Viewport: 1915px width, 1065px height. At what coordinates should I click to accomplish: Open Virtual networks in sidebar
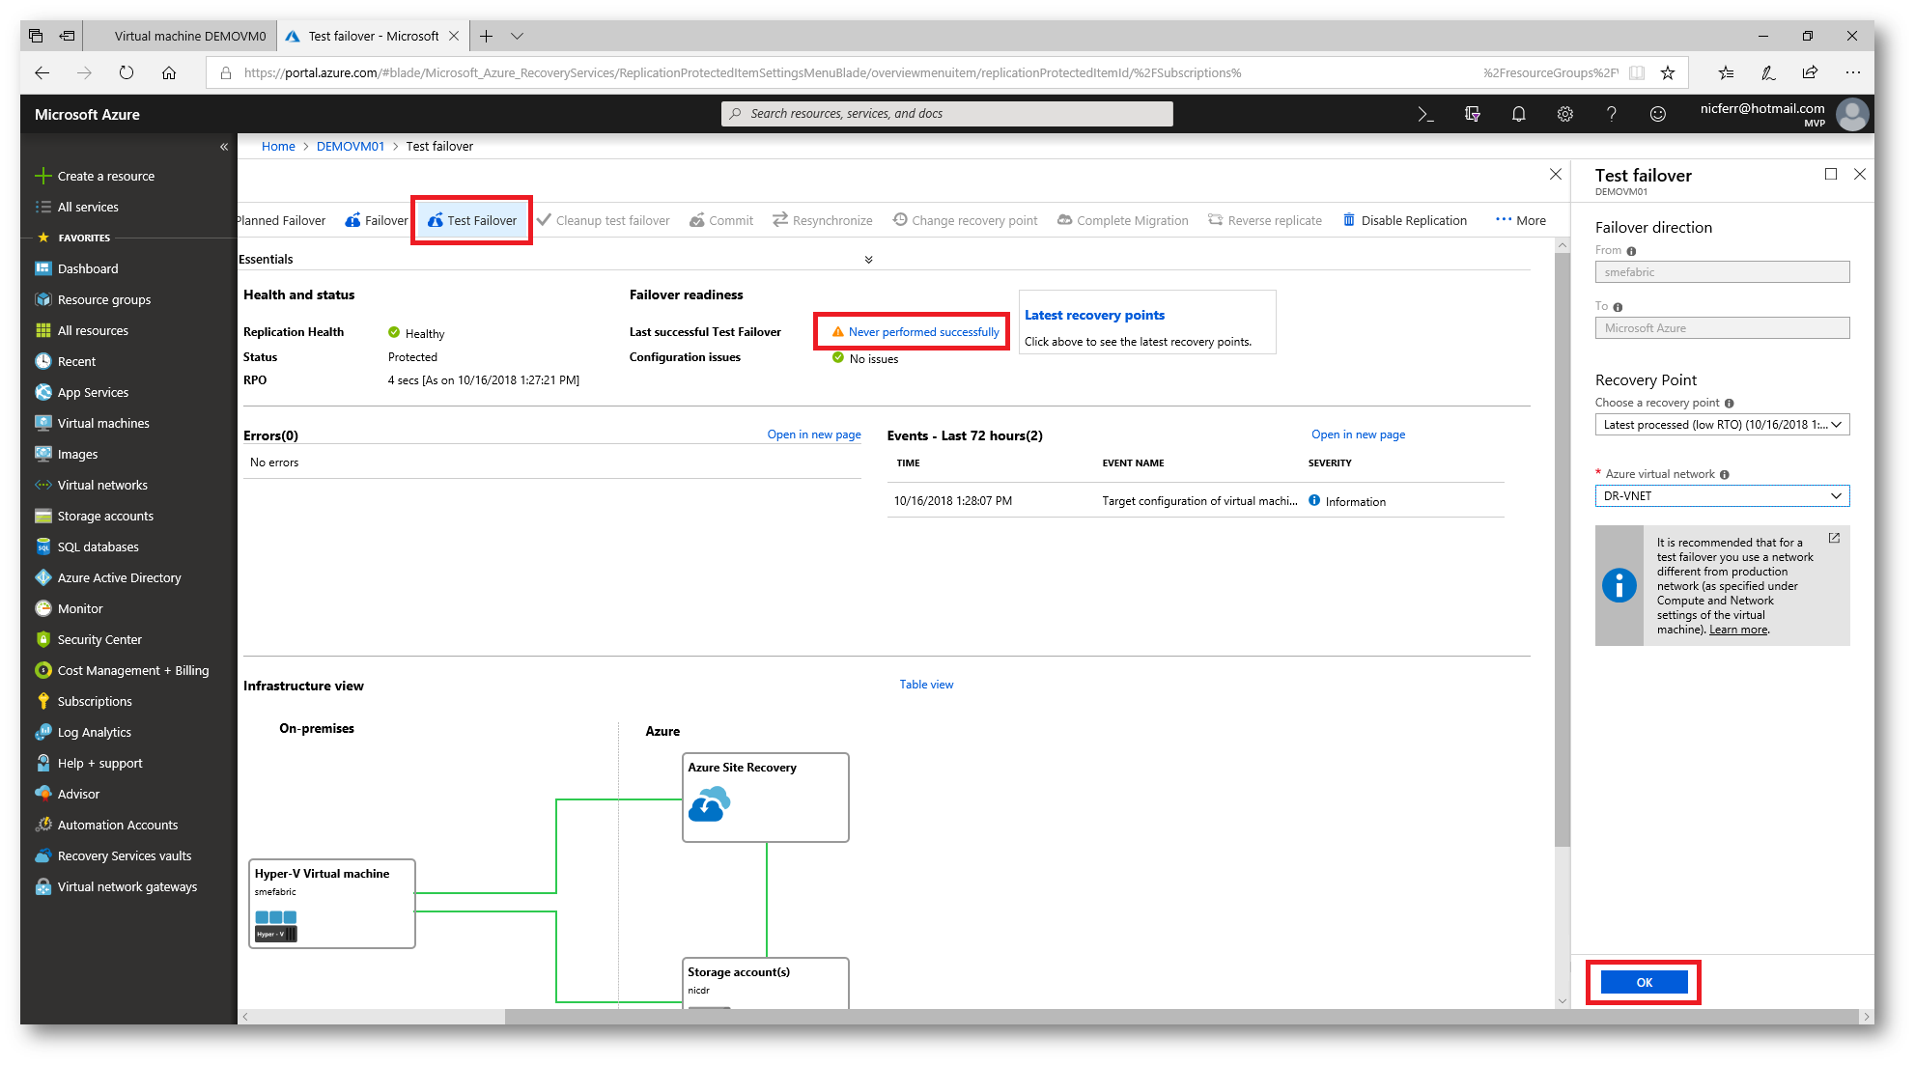tap(102, 485)
